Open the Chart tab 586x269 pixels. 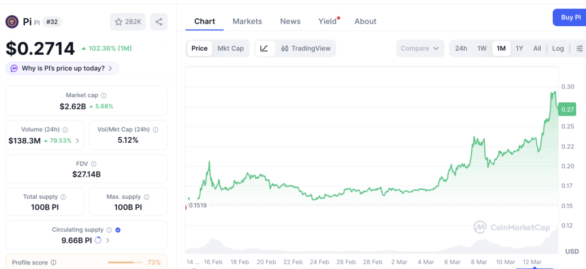click(204, 21)
